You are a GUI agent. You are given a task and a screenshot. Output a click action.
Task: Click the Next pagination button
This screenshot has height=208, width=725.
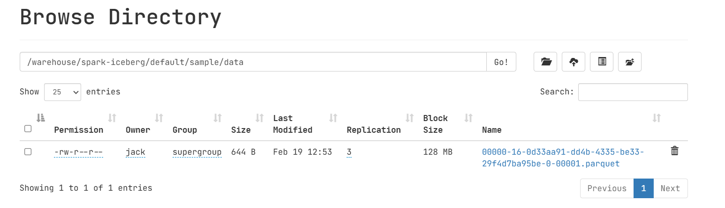[x=670, y=188]
